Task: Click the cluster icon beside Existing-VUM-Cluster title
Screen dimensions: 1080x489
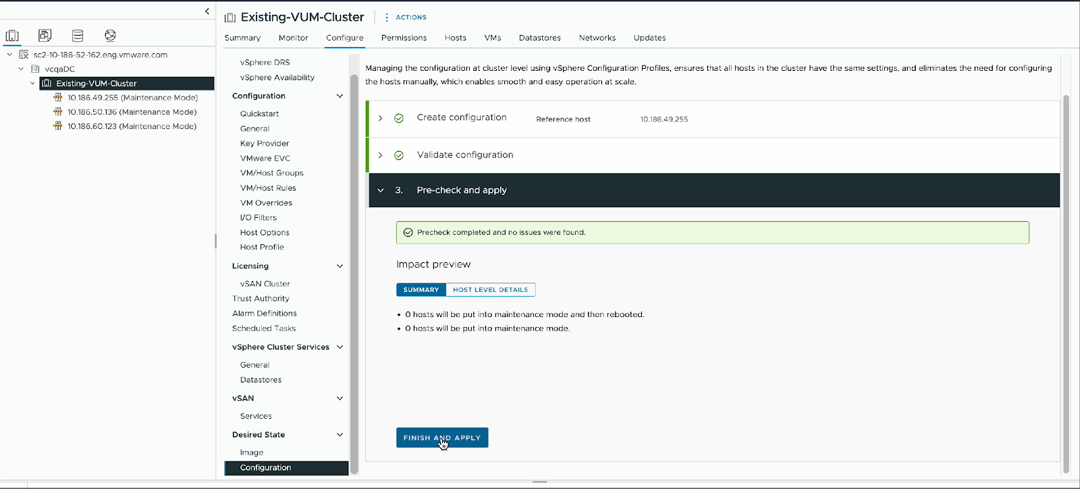Action: tap(230, 18)
